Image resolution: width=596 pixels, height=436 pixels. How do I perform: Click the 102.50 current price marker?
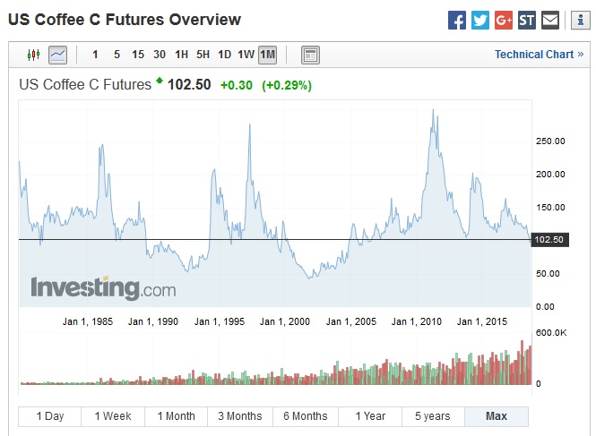pyautogui.click(x=548, y=239)
